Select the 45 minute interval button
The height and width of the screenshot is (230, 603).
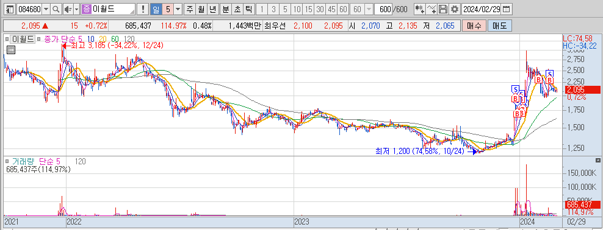coord(332,9)
